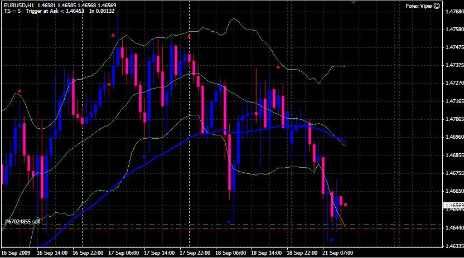Click the 1.46335 price scale label
Viewport: 464px width, 258px height.
coord(455,246)
